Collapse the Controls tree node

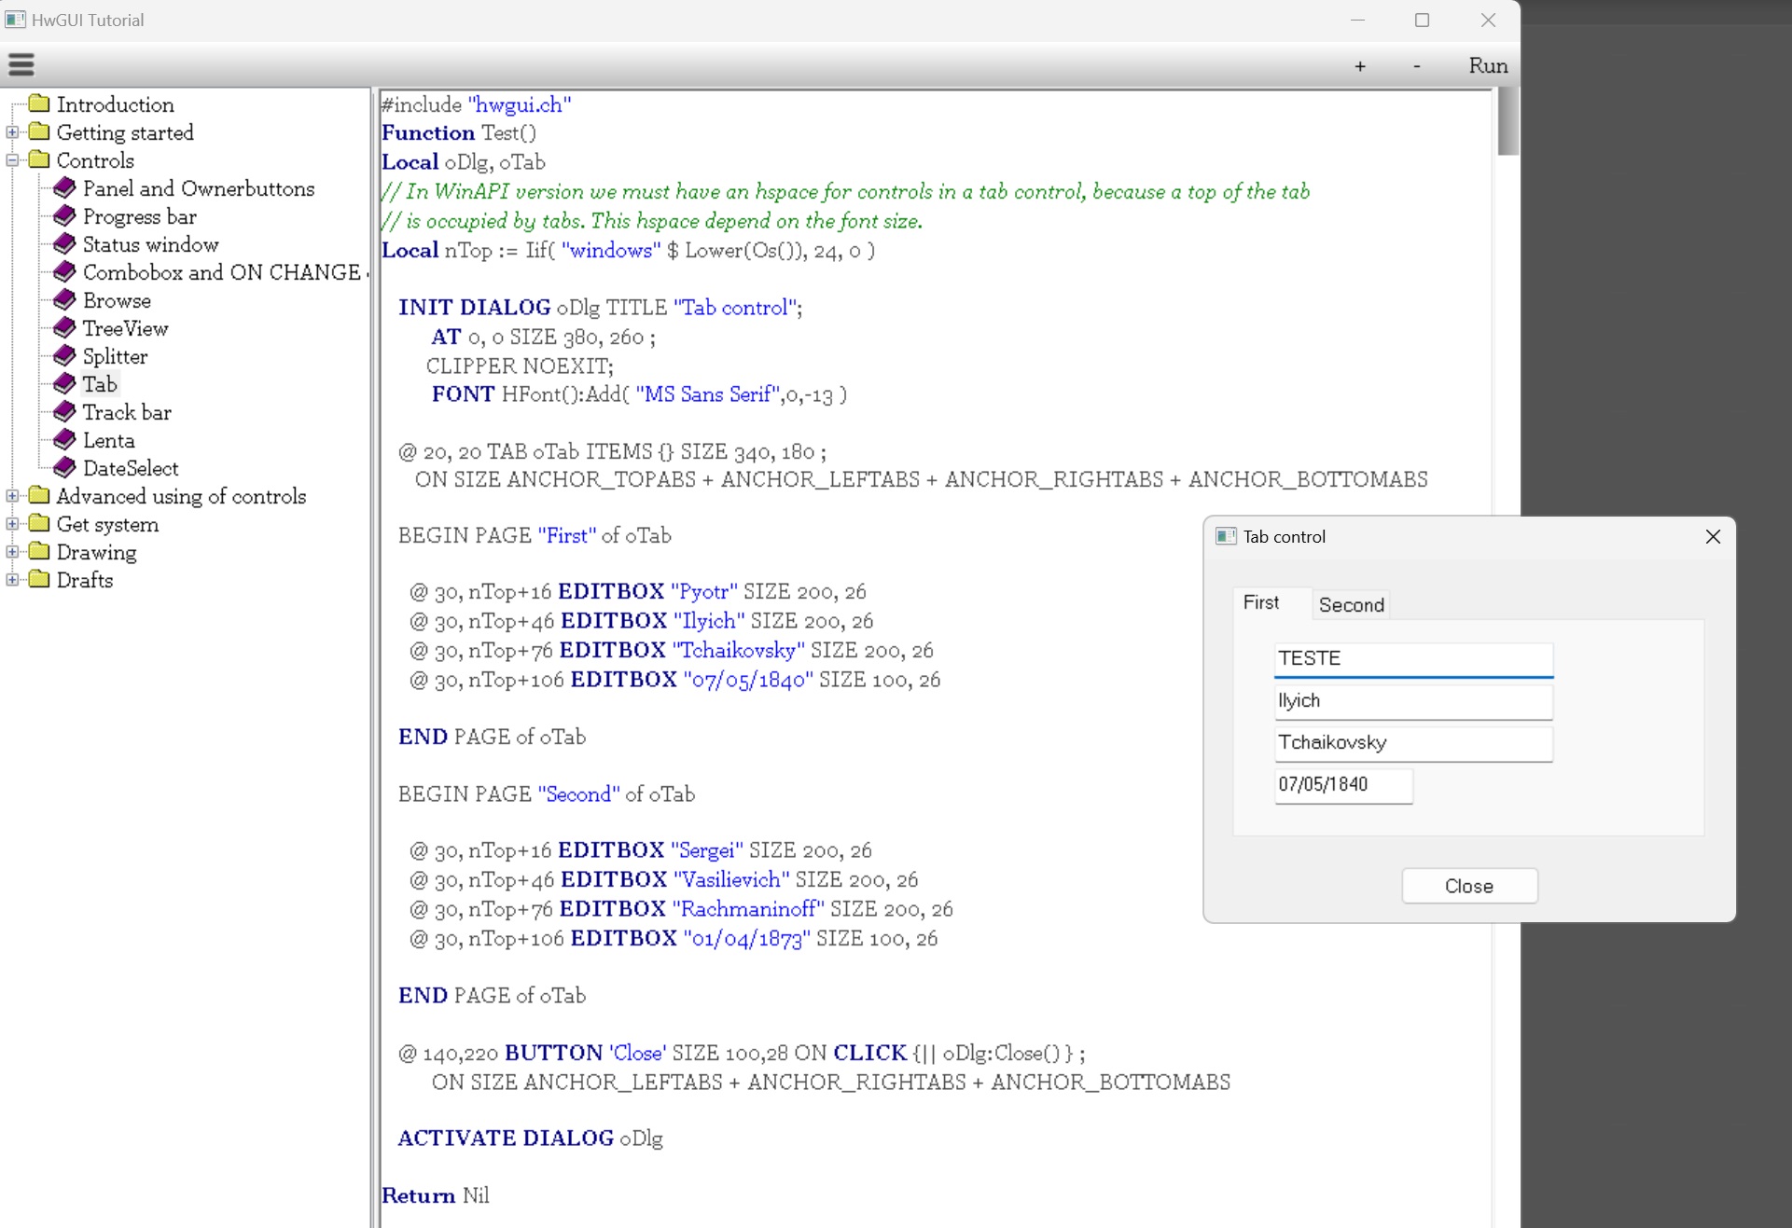click(x=13, y=160)
